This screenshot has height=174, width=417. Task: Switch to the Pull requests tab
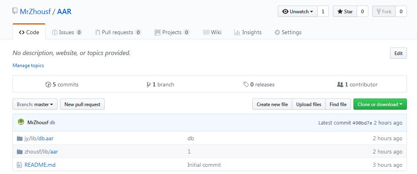tap(118, 33)
